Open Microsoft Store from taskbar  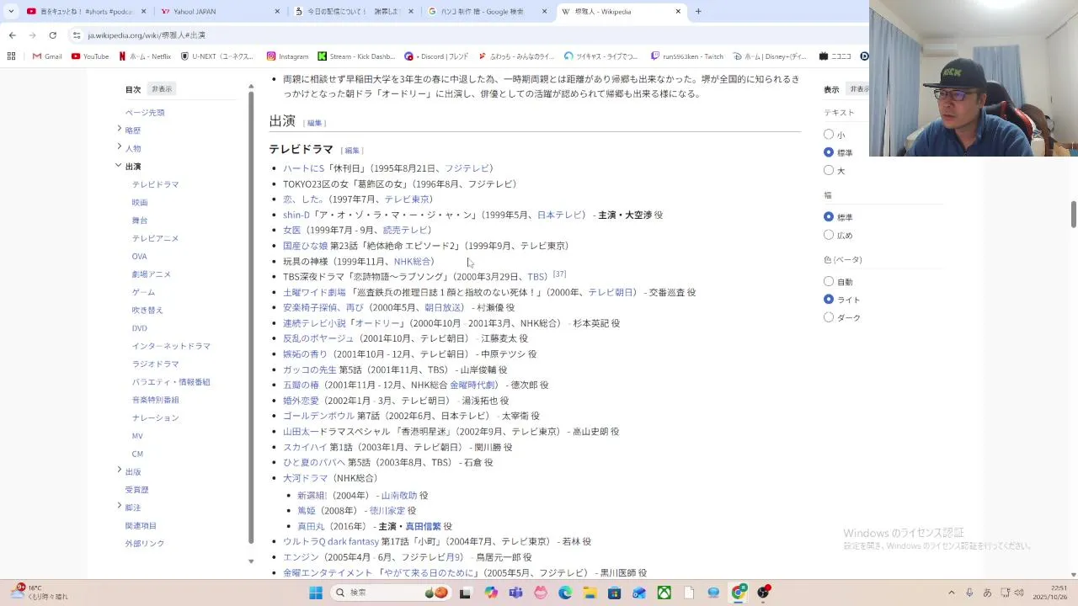(x=615, y=593)
